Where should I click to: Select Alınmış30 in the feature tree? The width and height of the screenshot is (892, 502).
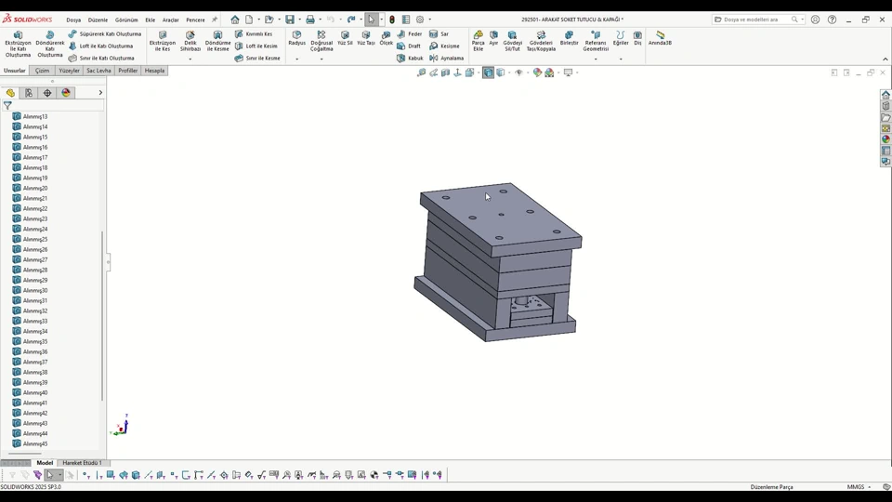point(35,291)
